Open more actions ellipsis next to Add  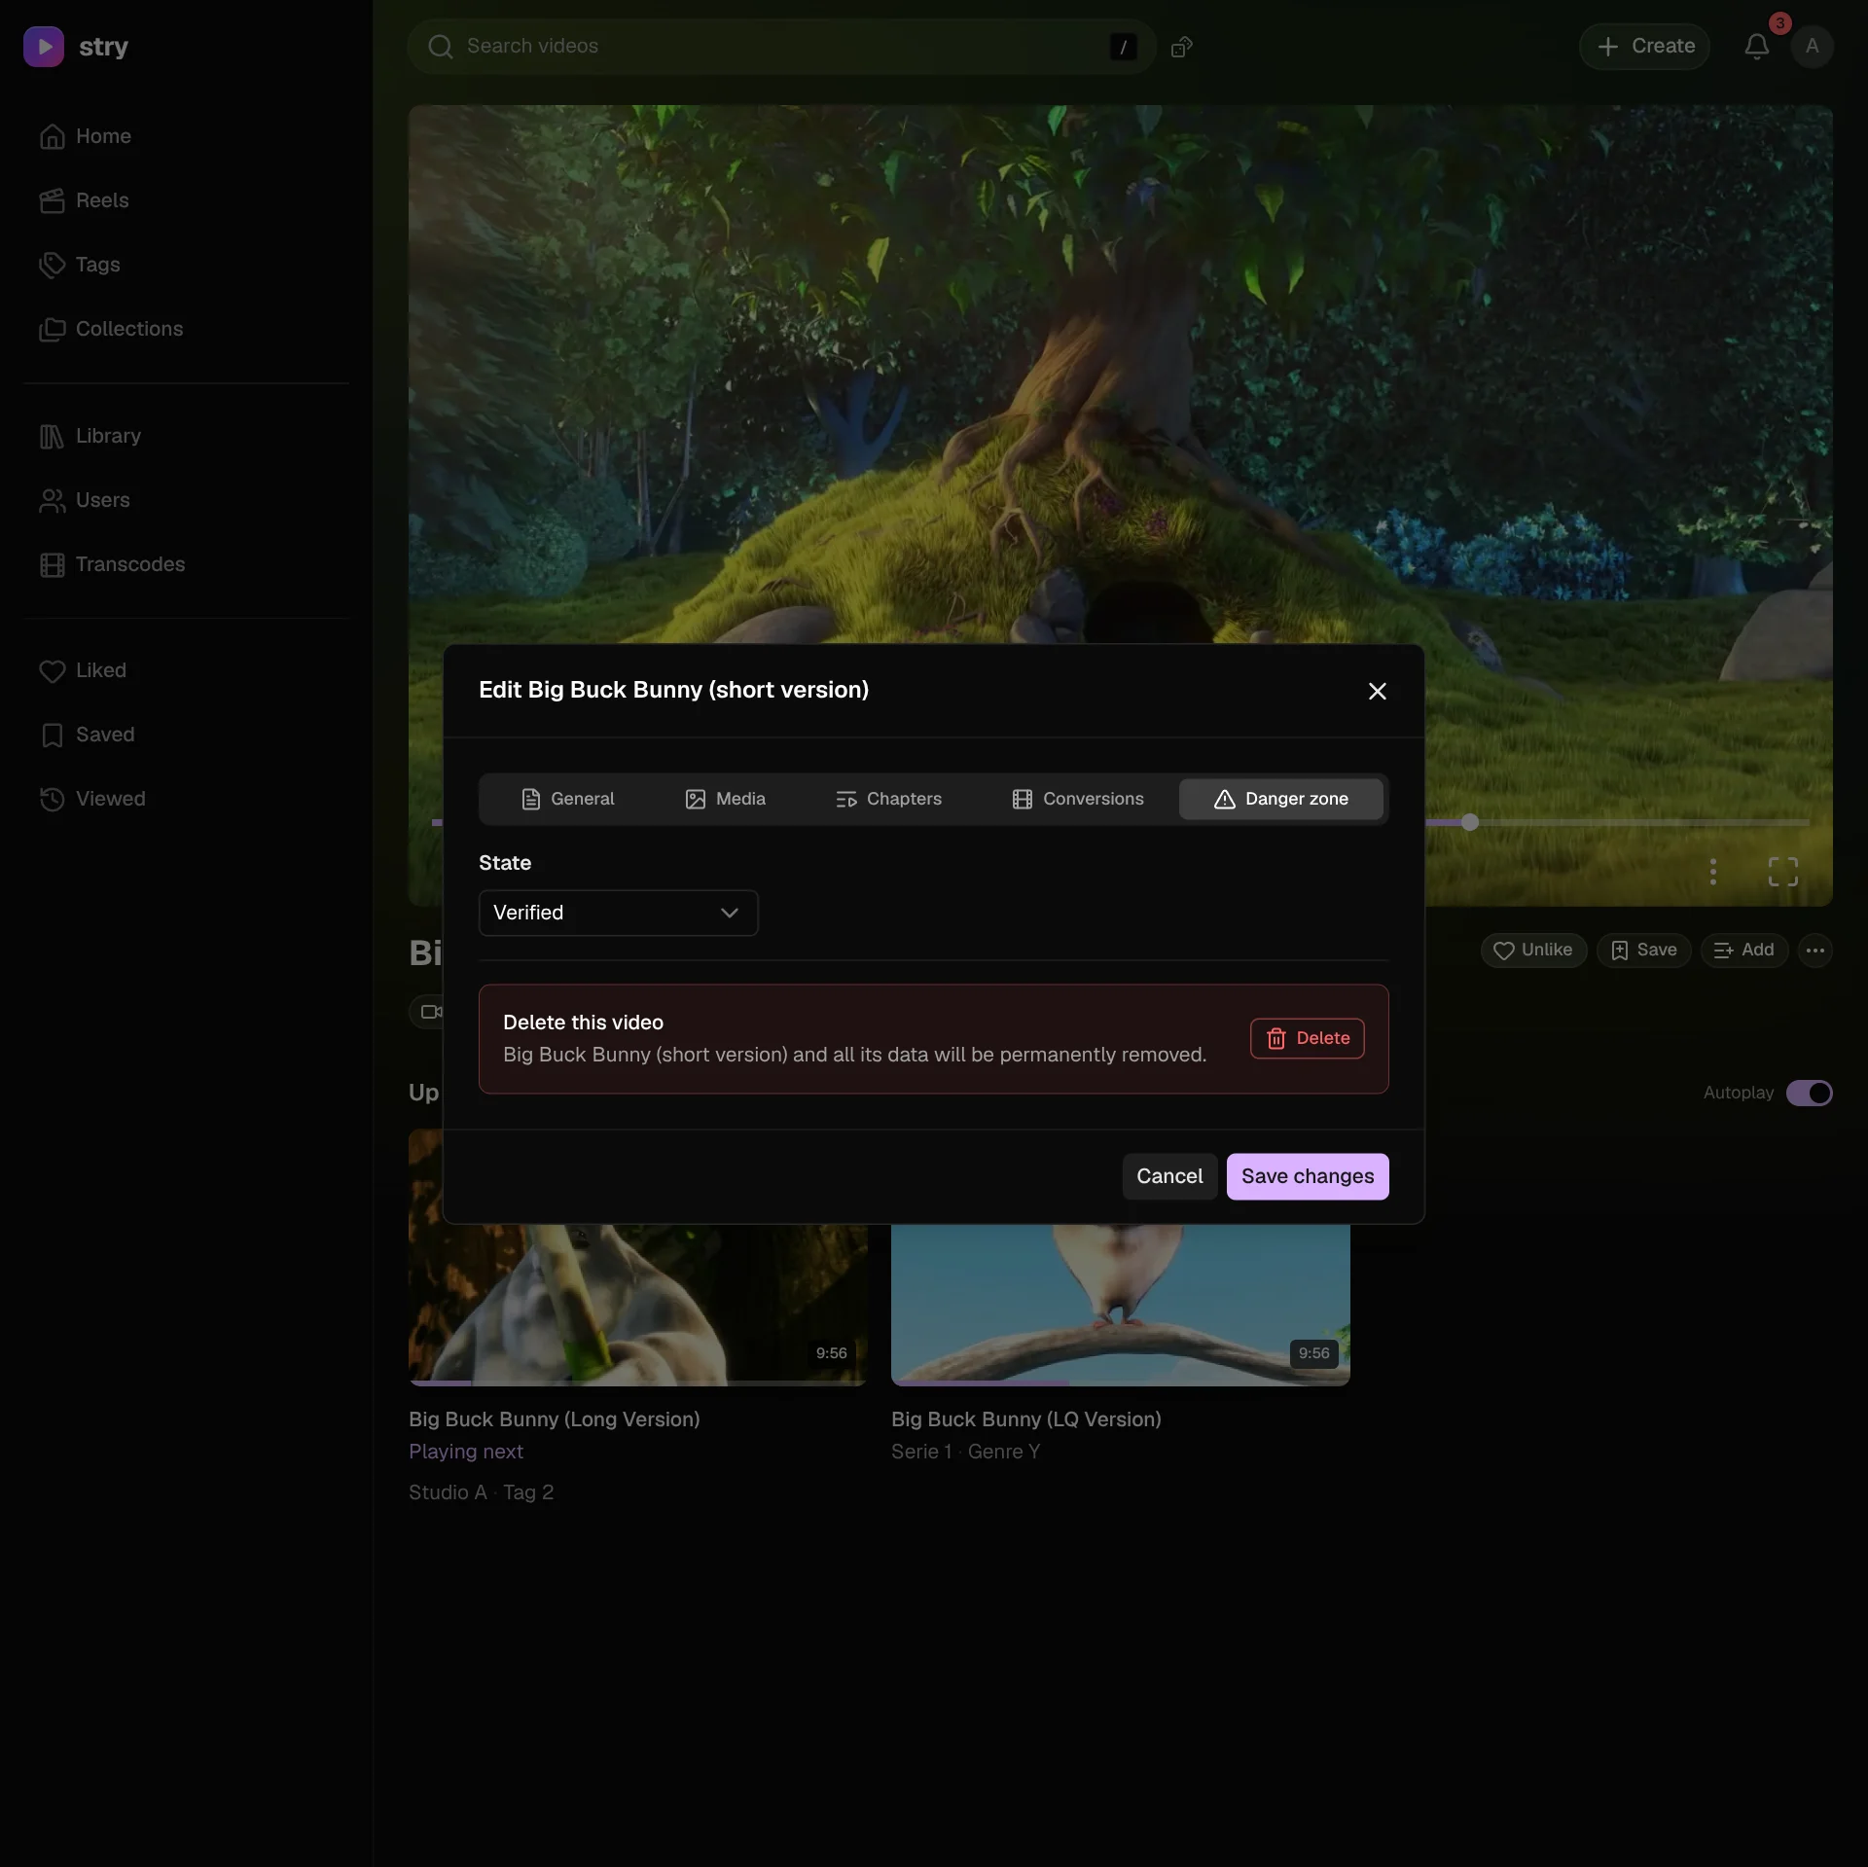[x=1815, y=951]
